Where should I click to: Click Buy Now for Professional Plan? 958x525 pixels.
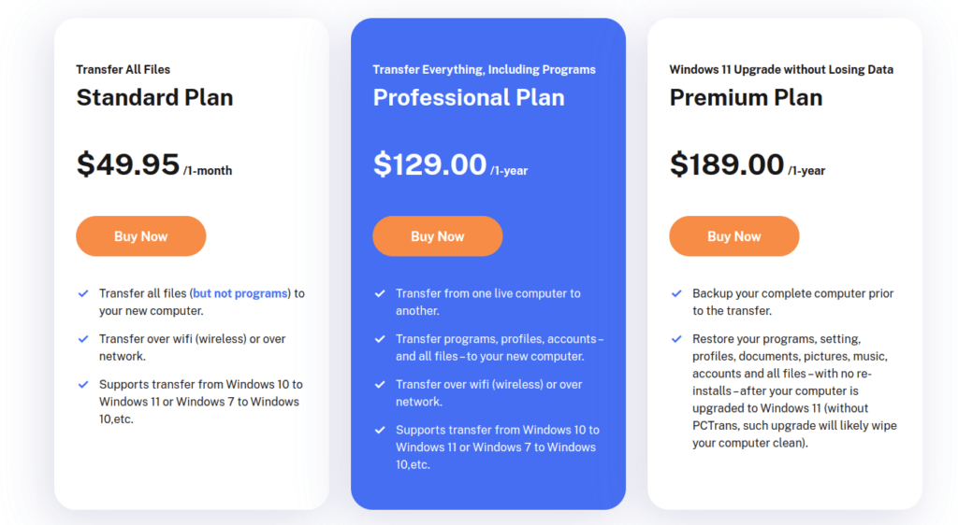tap(438, 236)
